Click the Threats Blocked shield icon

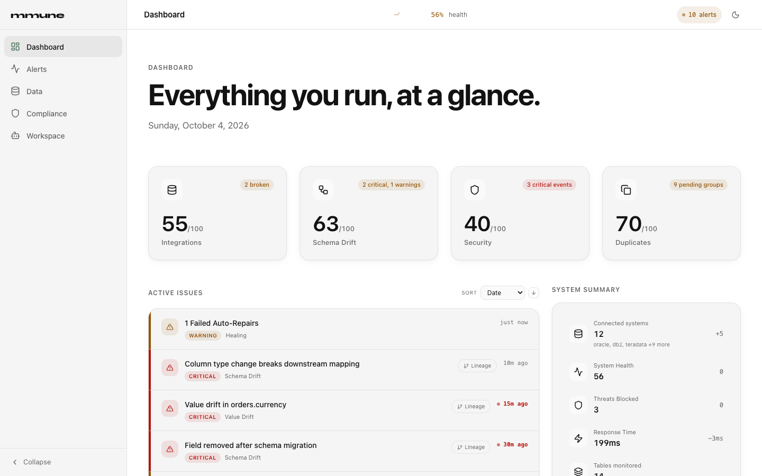coord(578,405)
